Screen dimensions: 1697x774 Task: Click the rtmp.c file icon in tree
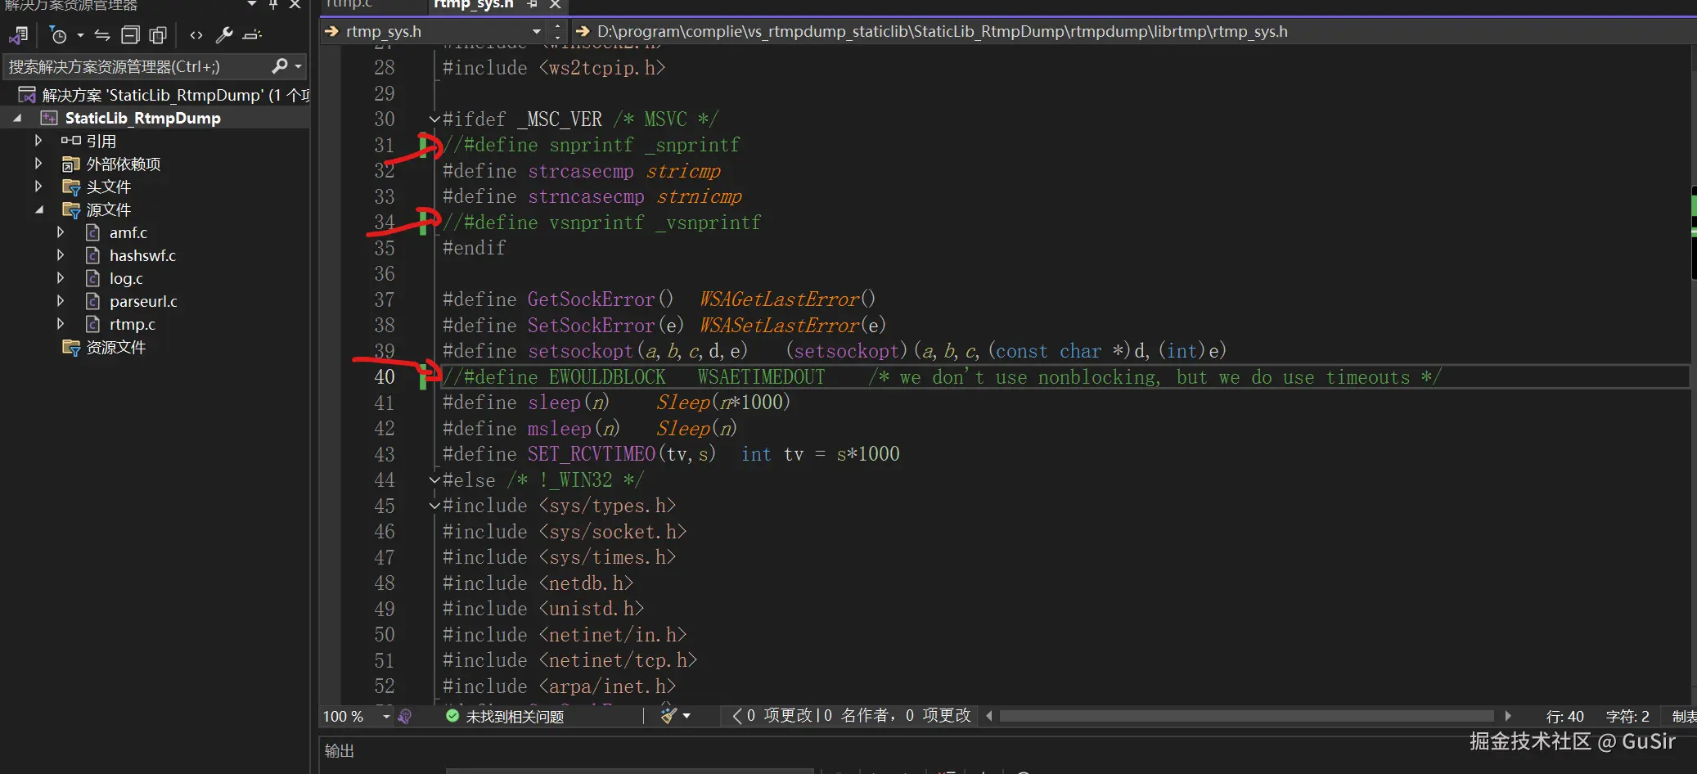coord(93,324)
